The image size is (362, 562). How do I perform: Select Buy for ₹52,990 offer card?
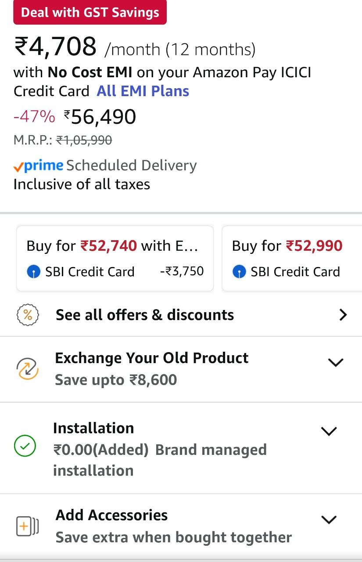tap(292, 258)
